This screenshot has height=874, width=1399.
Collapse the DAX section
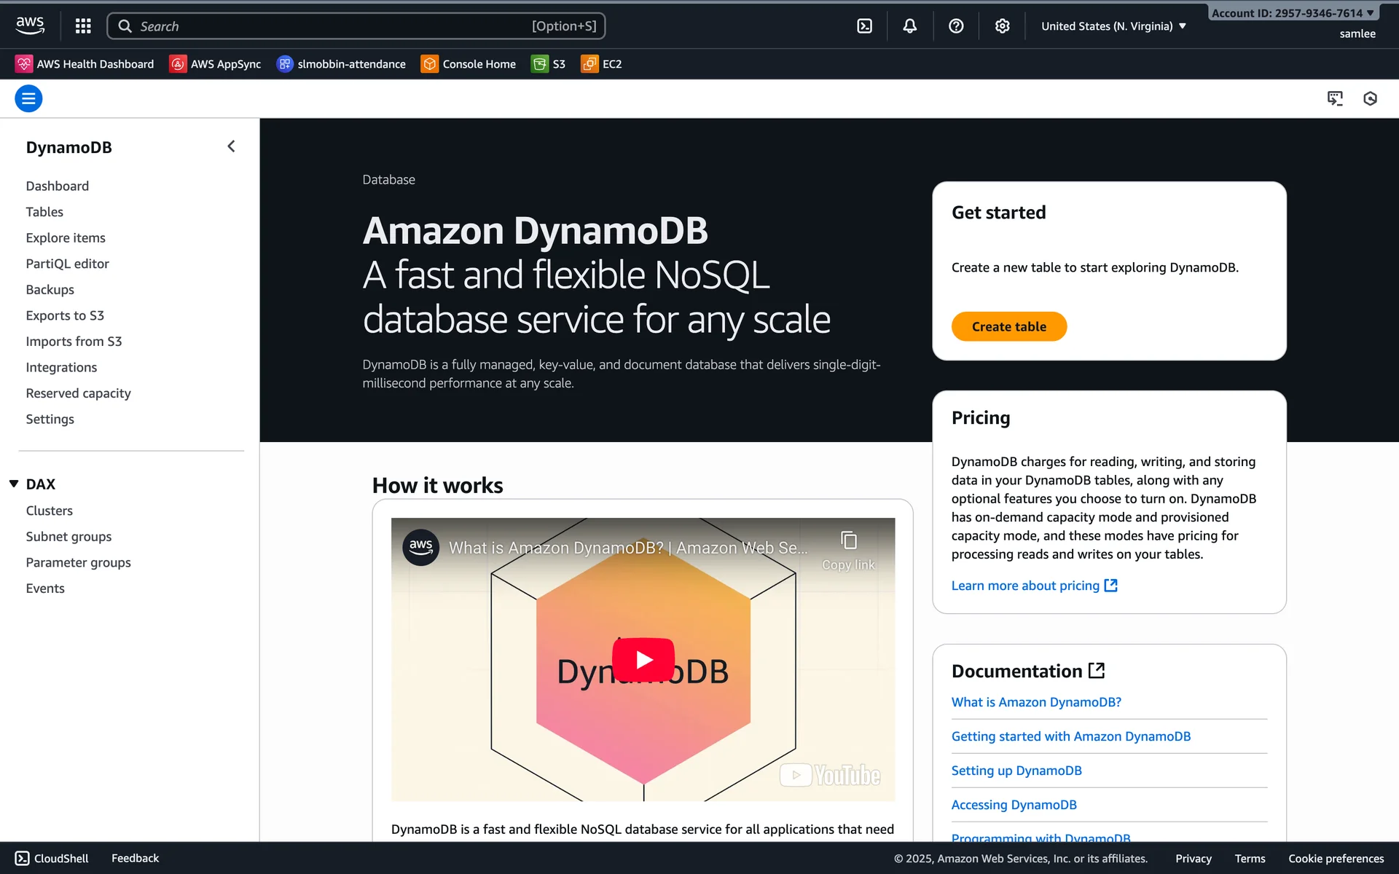(14, 484)
